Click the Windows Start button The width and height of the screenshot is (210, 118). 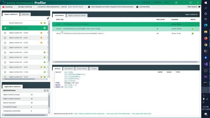pyautogui.click(x=206, y=3)
